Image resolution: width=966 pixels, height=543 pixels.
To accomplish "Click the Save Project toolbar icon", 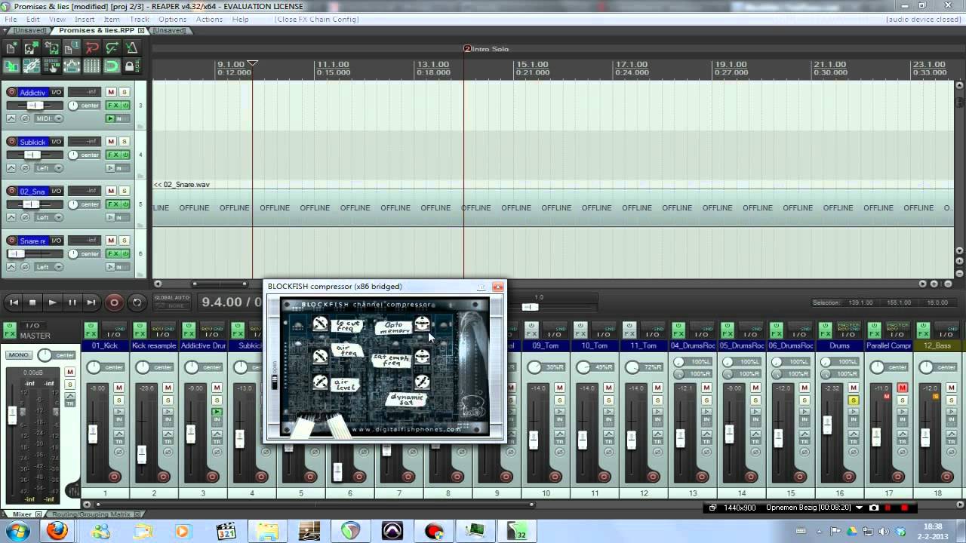I will (x=51, y=48).
